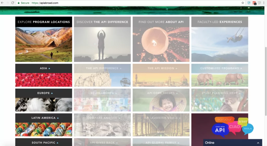Open the Find Out More About API header
Viewport: 267px width, 146px height.
click(x=161, y=22)
